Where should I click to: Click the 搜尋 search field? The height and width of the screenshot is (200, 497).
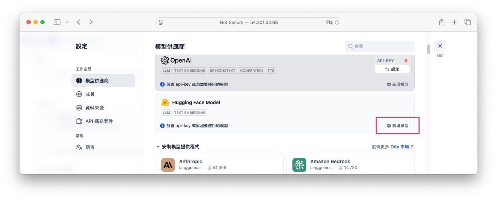coord(380,46)
